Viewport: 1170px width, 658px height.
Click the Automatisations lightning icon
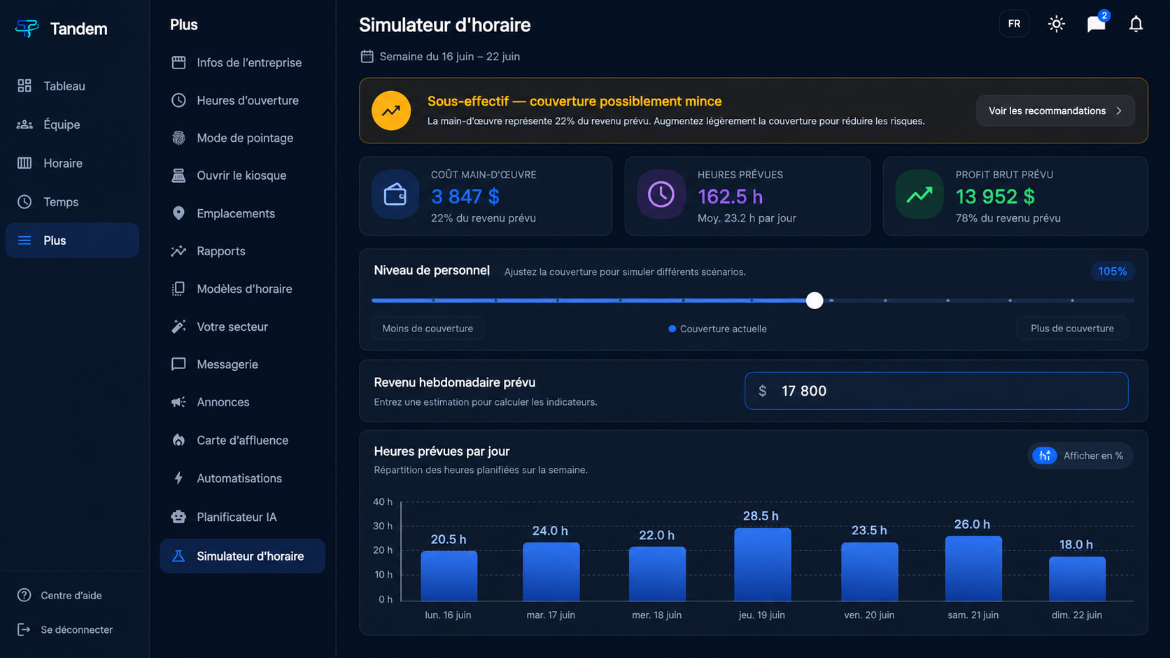tap(178, 478)
